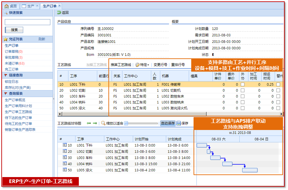
Task: Open 订单草稿(0) list
Action: click(x=14, y=51)
